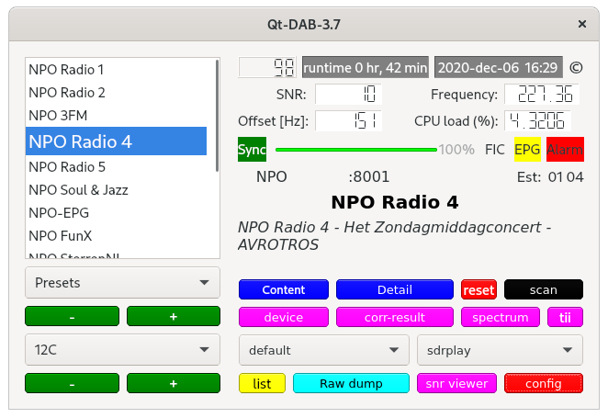The image size is (608, 418).
Task: Click the Het Zondagmiddagconcert dynamic label text
Action: tap(394, 236)
